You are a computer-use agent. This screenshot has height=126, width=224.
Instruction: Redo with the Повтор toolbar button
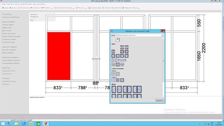click(x=45, y=8)
